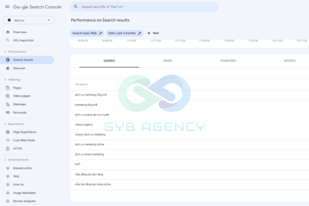Click the Overview home icon

pyautogui.click(x=8, y=32)
